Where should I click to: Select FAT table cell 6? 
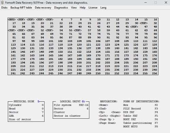[62, 19]
